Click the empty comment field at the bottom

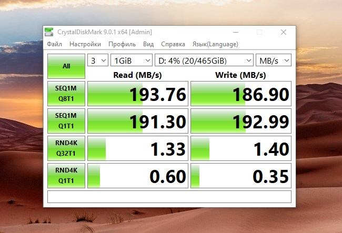coord(169,197)
